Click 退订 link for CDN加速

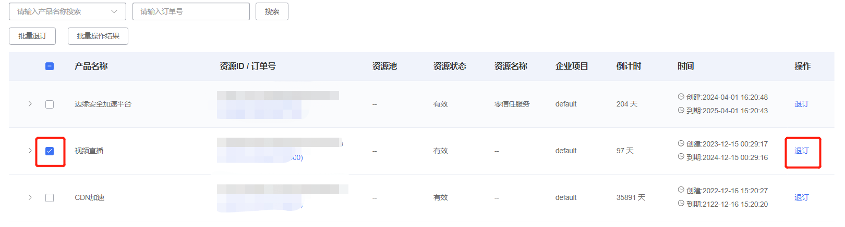tap(802, 197)
